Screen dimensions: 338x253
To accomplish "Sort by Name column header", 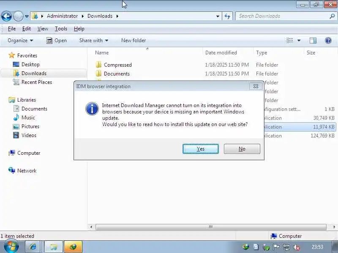I will coord(102,53).
